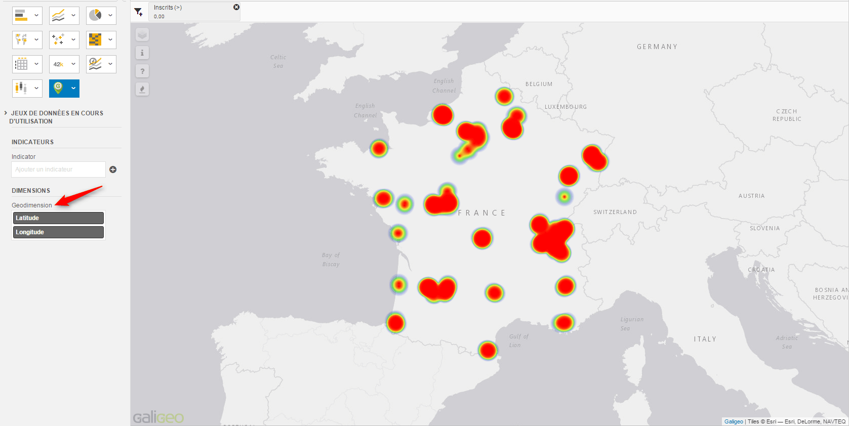Viewport: 849px width, 426px height.
Task: Select the 42k KPI number icon
Action: pyautogui.click(x=58, y=64)
